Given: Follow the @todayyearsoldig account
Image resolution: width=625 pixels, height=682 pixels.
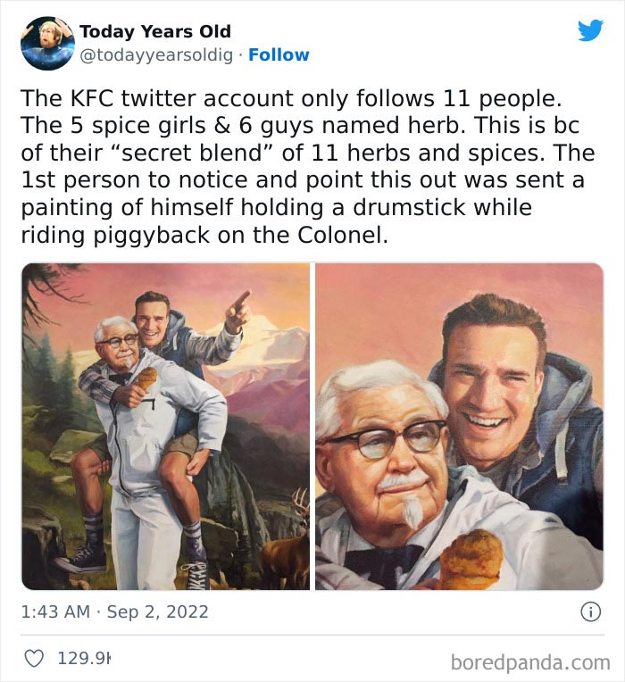Looking at the screenshot, I should pos(279,54).
